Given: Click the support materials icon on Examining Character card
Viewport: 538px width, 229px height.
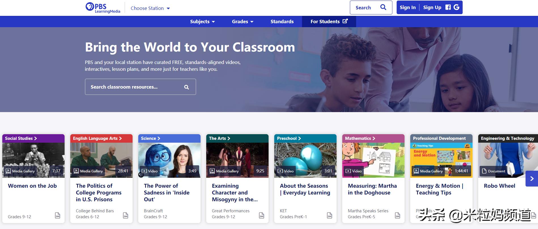Looking at the screenshot, I should click(261, 215).
